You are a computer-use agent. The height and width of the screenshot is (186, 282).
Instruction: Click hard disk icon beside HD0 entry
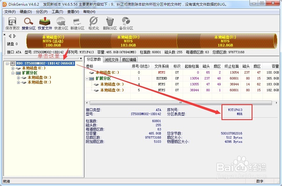click(x=13, y=64)
